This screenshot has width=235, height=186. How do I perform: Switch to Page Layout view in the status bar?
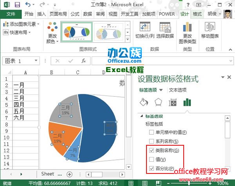coord(145,183)
